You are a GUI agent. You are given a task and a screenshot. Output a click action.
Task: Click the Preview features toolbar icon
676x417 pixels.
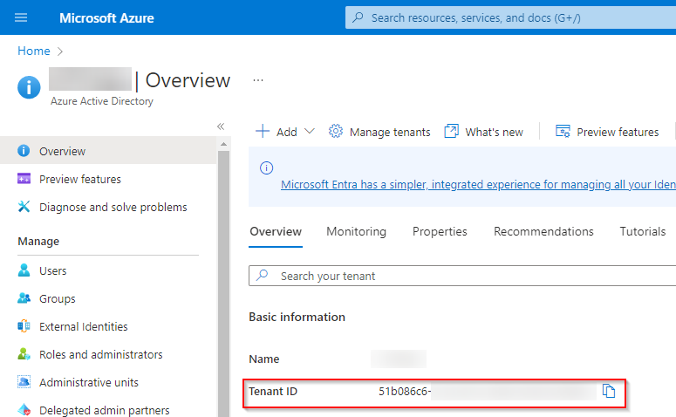tap(563, 131)
